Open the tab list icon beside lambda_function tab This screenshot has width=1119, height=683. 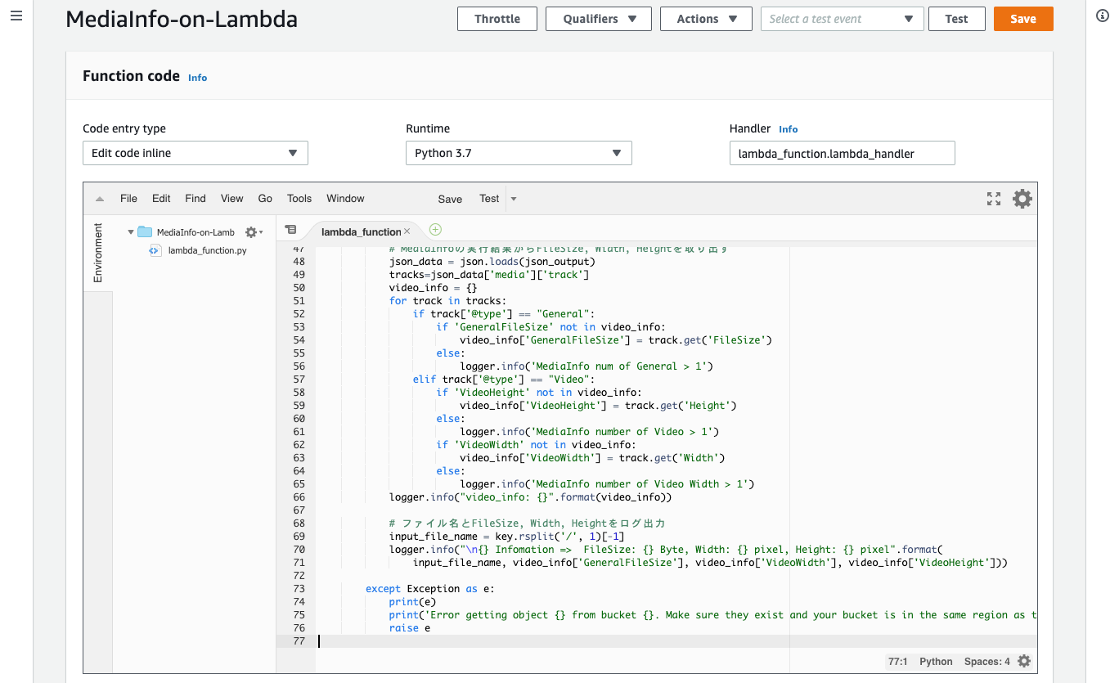(291, 230)
